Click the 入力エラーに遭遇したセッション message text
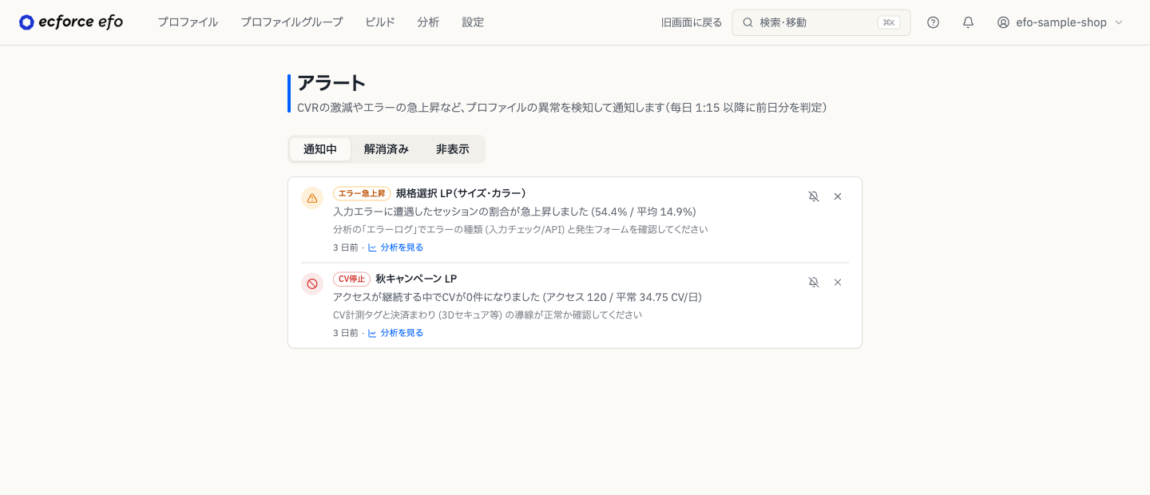The height and width of the screenshot is (495, 1150). [514, 212]
